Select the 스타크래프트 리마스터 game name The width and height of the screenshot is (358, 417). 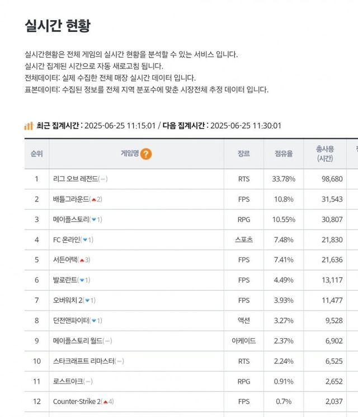click(x=83, y=361)
